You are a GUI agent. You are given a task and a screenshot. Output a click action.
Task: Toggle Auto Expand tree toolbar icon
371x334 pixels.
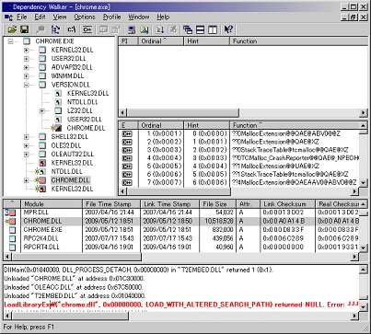point(55,29)
